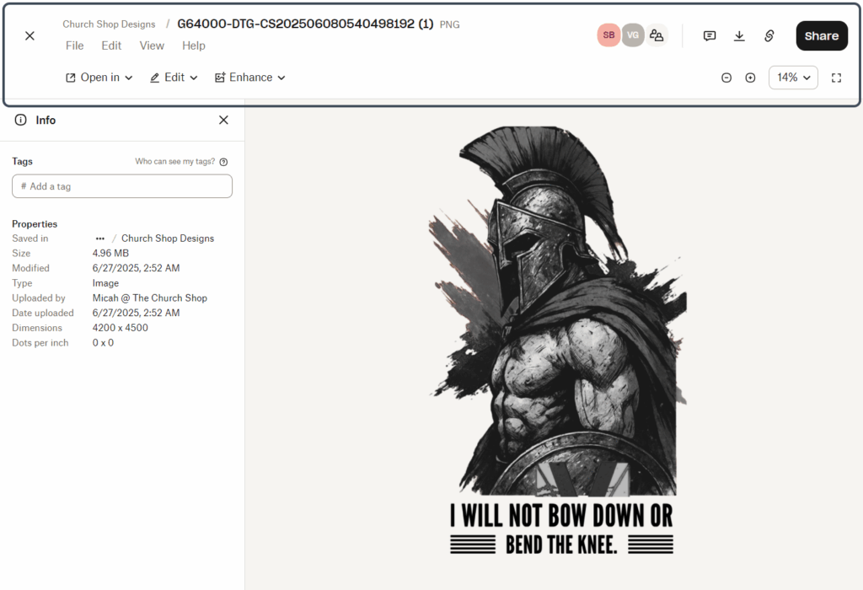
Task: Click the zoom in plus icon
Action: (x=750, y=78)
